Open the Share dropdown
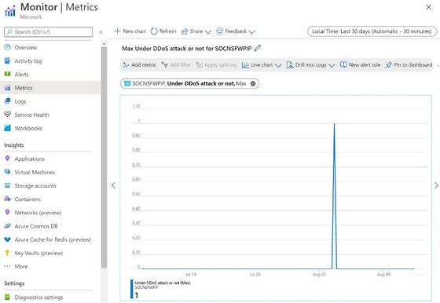Viewport: 440px width, 303px height. [196, 31]
